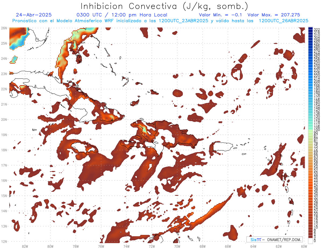Click the 26N latitude label
The width and height of the screenshot is (323, 250).
(4, 28)
